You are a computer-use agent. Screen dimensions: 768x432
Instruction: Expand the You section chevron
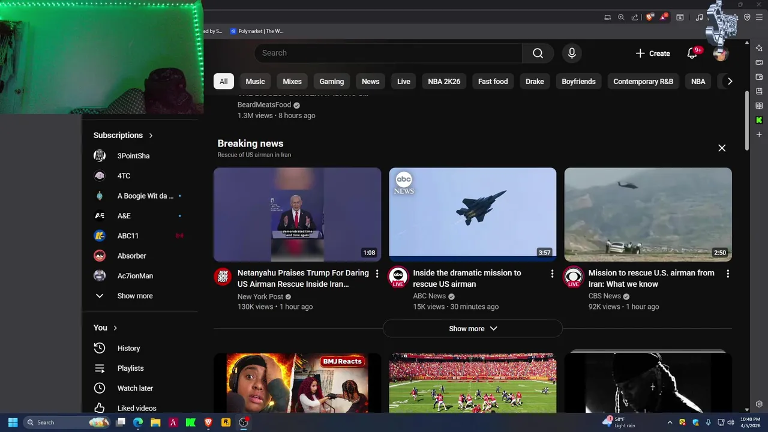pyautogui.click(x=115, y=328)
